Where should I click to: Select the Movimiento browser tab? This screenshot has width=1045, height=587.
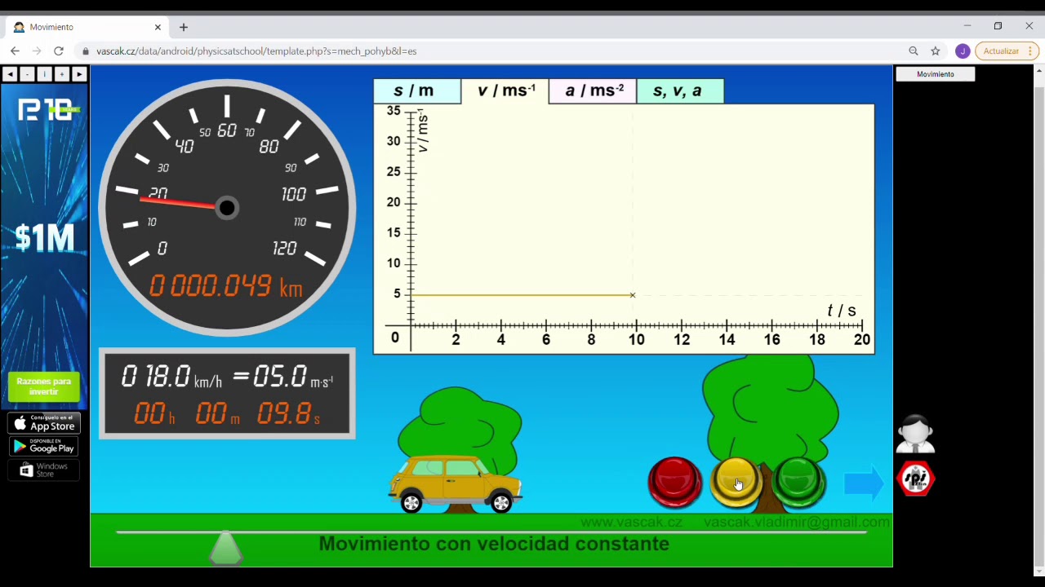pos(86,27)
